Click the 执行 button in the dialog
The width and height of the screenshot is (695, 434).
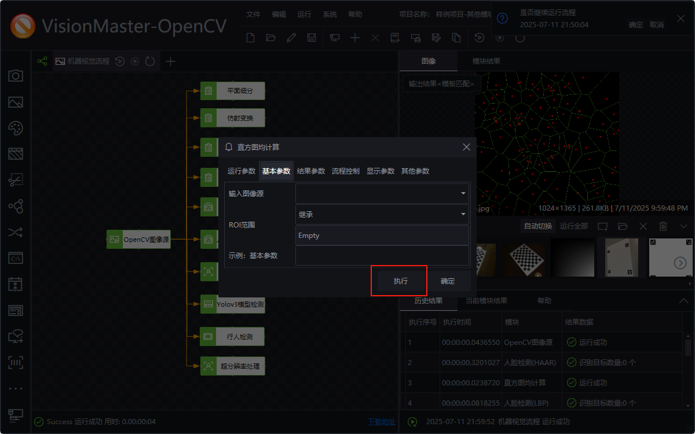point(398,281)
